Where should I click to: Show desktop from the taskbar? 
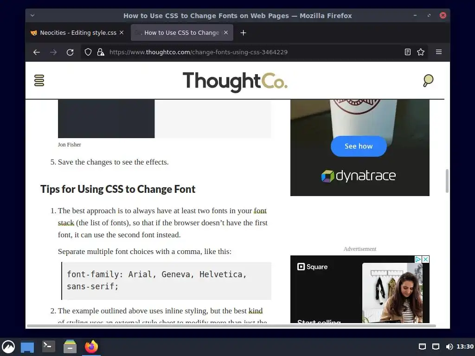coord(27,347)
